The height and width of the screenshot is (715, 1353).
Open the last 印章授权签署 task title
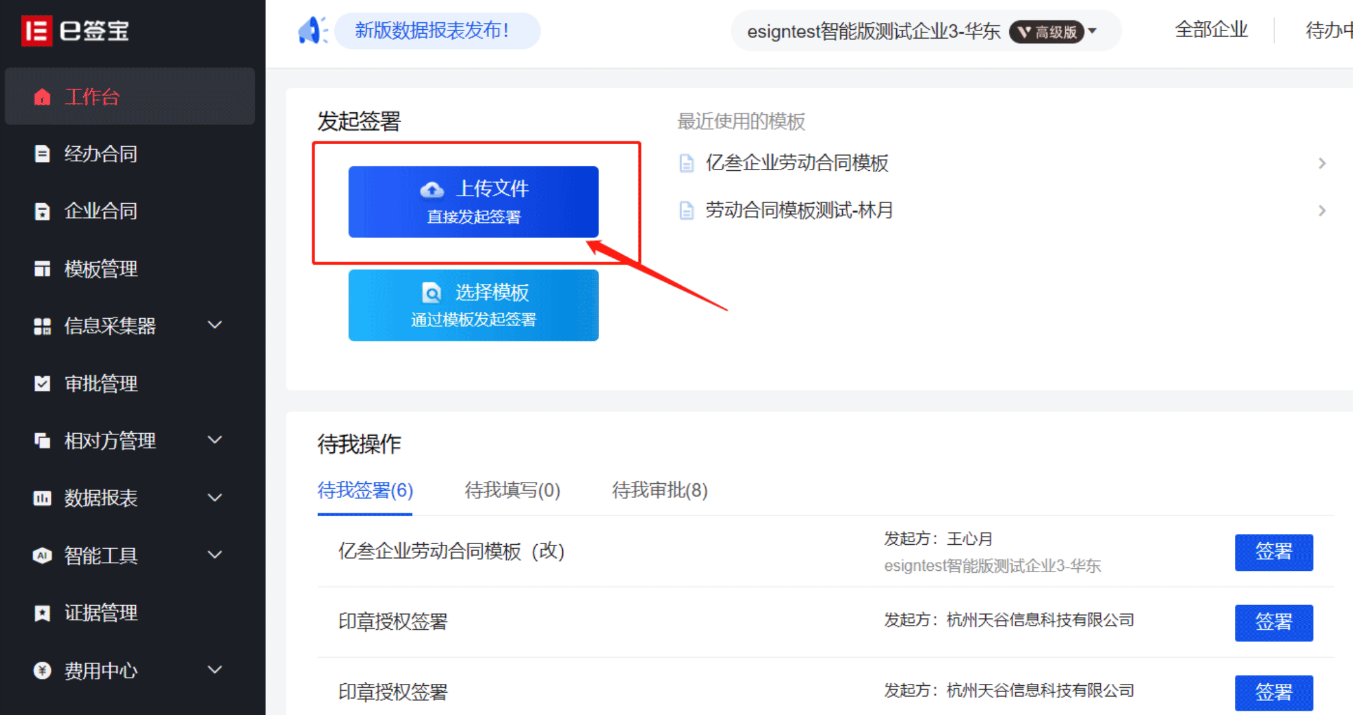393,692
